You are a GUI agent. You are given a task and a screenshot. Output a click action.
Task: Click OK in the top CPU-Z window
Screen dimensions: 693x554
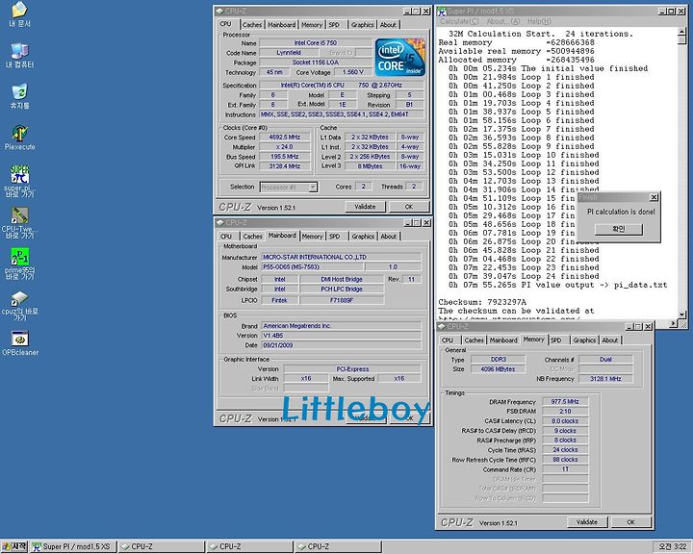[409, 207]
